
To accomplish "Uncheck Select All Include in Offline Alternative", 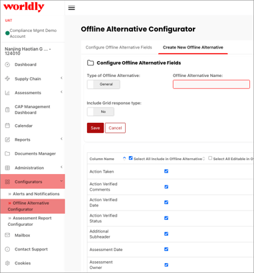I will (130, 158).
